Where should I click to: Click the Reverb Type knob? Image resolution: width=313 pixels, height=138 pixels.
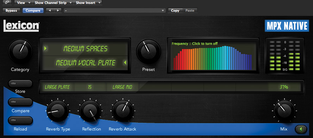pos(58,110)
